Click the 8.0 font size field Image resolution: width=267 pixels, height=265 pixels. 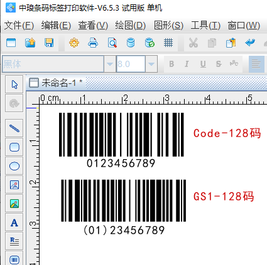(131, 64)
